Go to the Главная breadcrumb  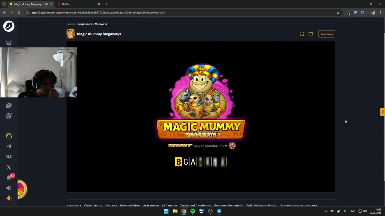point(71,24)
